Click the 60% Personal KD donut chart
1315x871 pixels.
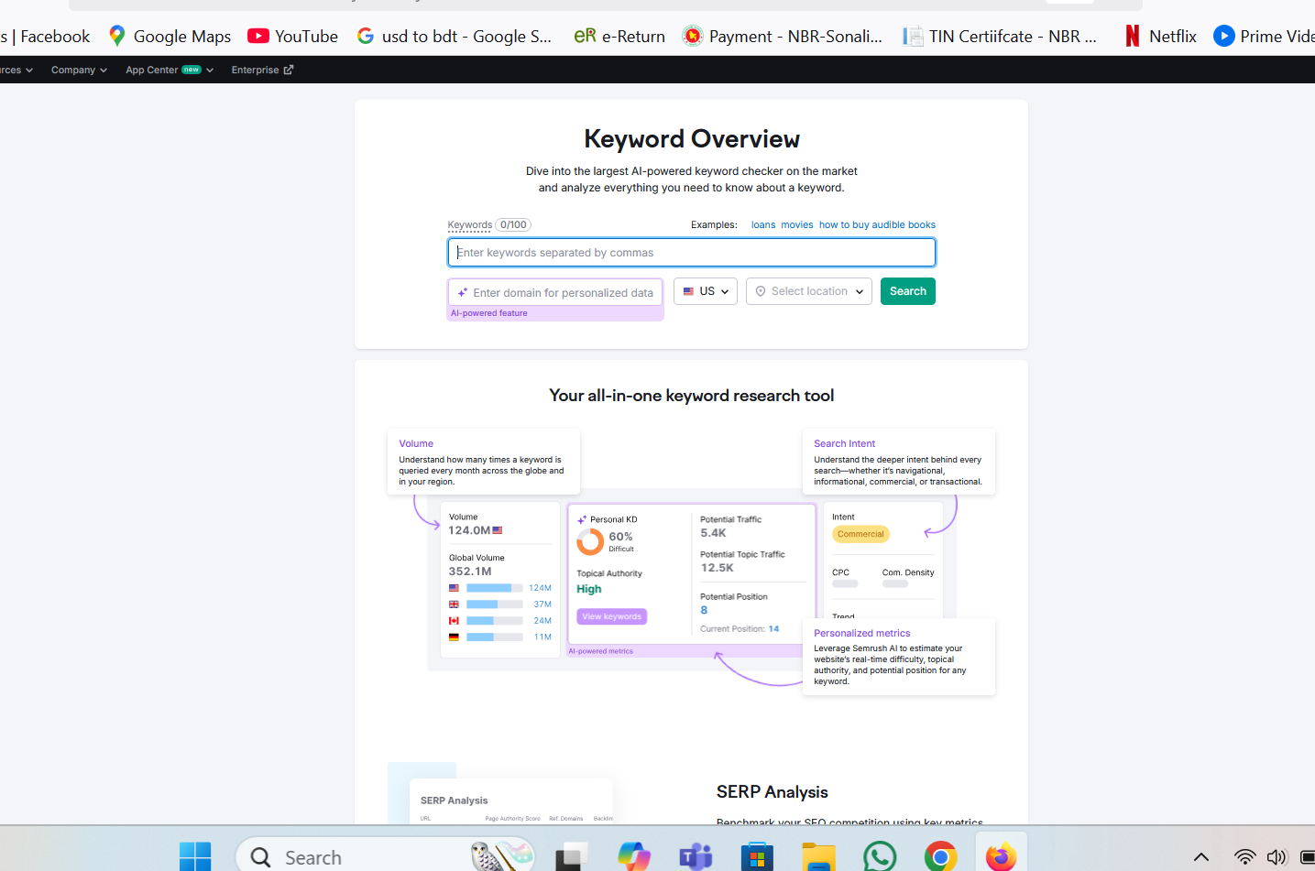(x=590, y=542)
